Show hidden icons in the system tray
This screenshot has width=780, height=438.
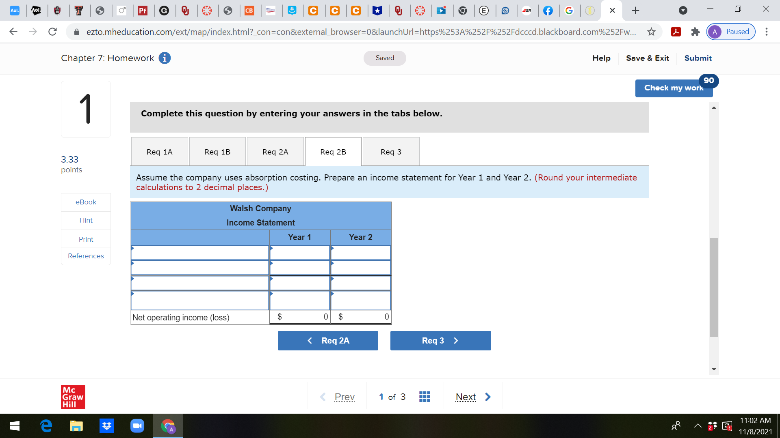698,426
